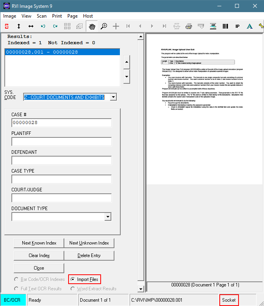Open the thumbnail grid view icon

click(x=67, y=26)
